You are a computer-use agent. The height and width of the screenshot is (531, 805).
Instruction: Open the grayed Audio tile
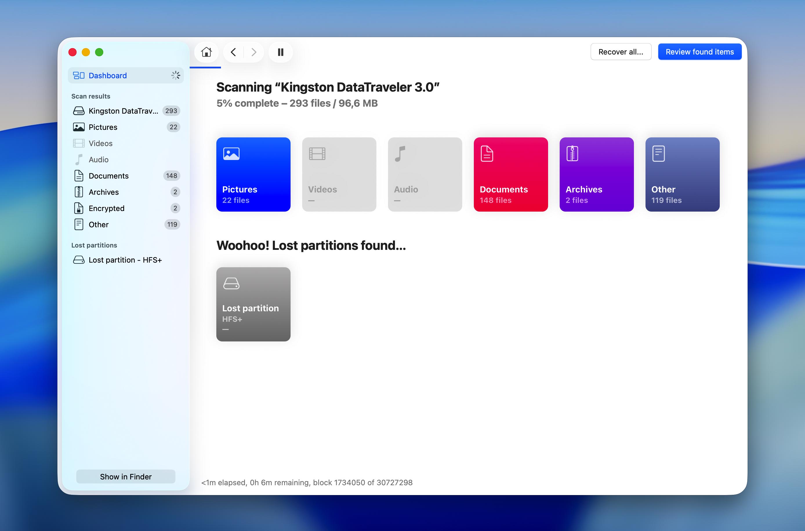(x=425, y=174)
